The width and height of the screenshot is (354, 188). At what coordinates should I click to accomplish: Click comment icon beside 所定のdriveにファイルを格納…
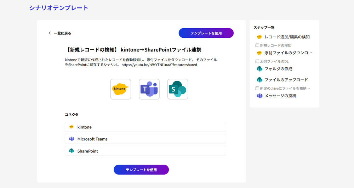pos(257,89)
